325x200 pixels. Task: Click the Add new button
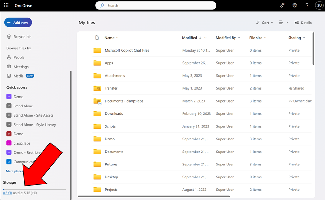click(18, 23)
